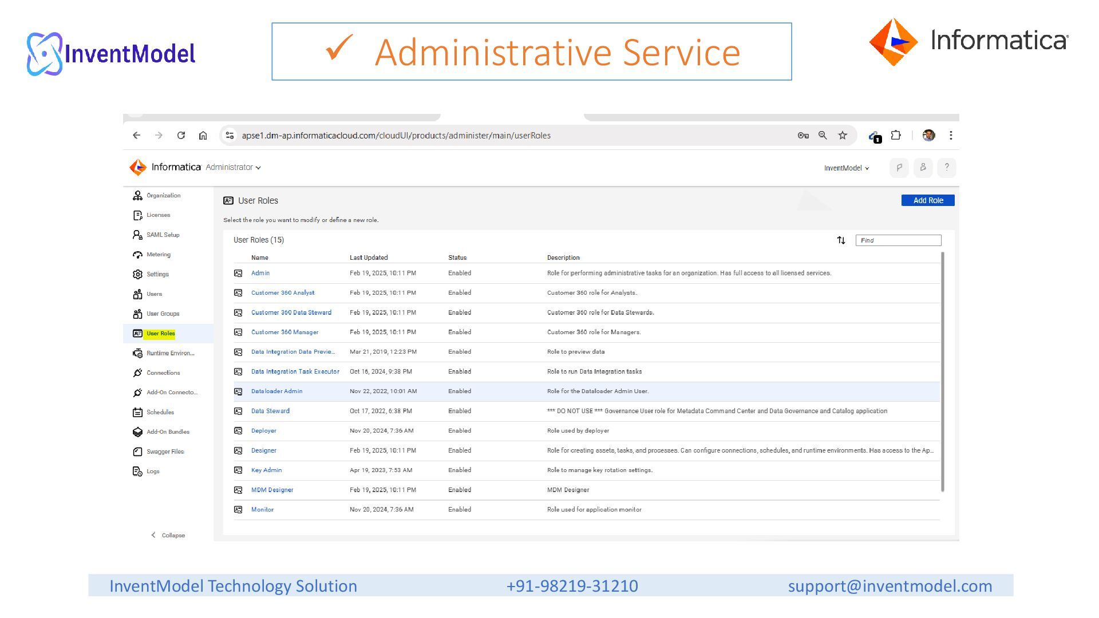Open Logs in sidebar
Image resolution: width=1099 pixels, height=618 pixels.
point(153,472)
